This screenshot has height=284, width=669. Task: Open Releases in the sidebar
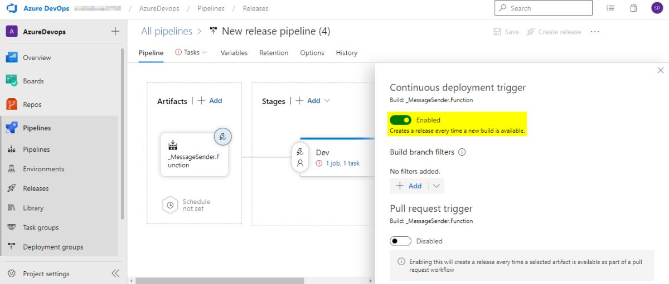pos(36,188)
